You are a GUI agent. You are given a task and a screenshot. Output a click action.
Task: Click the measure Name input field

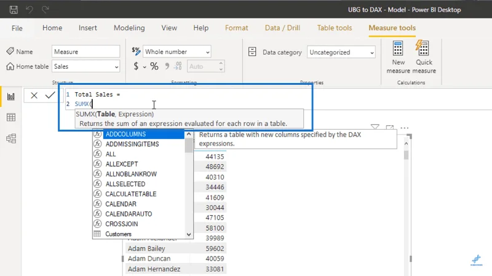tap(85, 52)
